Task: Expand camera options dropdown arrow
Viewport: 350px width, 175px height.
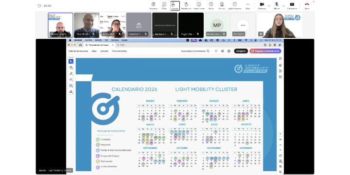Action: 269,6
